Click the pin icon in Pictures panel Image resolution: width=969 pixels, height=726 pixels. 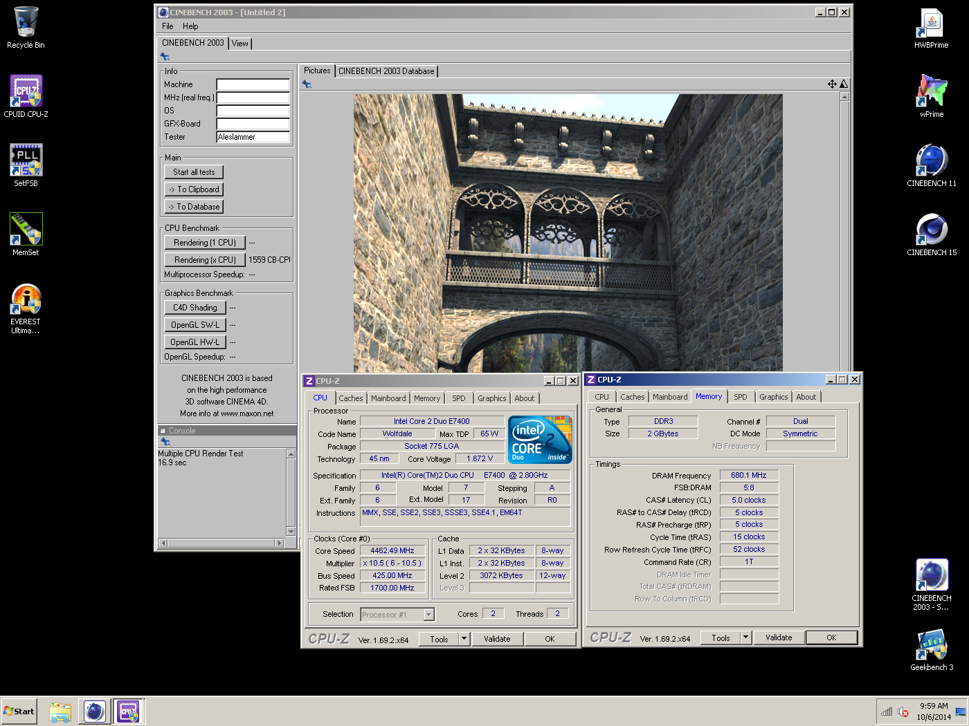click(307, 84)
